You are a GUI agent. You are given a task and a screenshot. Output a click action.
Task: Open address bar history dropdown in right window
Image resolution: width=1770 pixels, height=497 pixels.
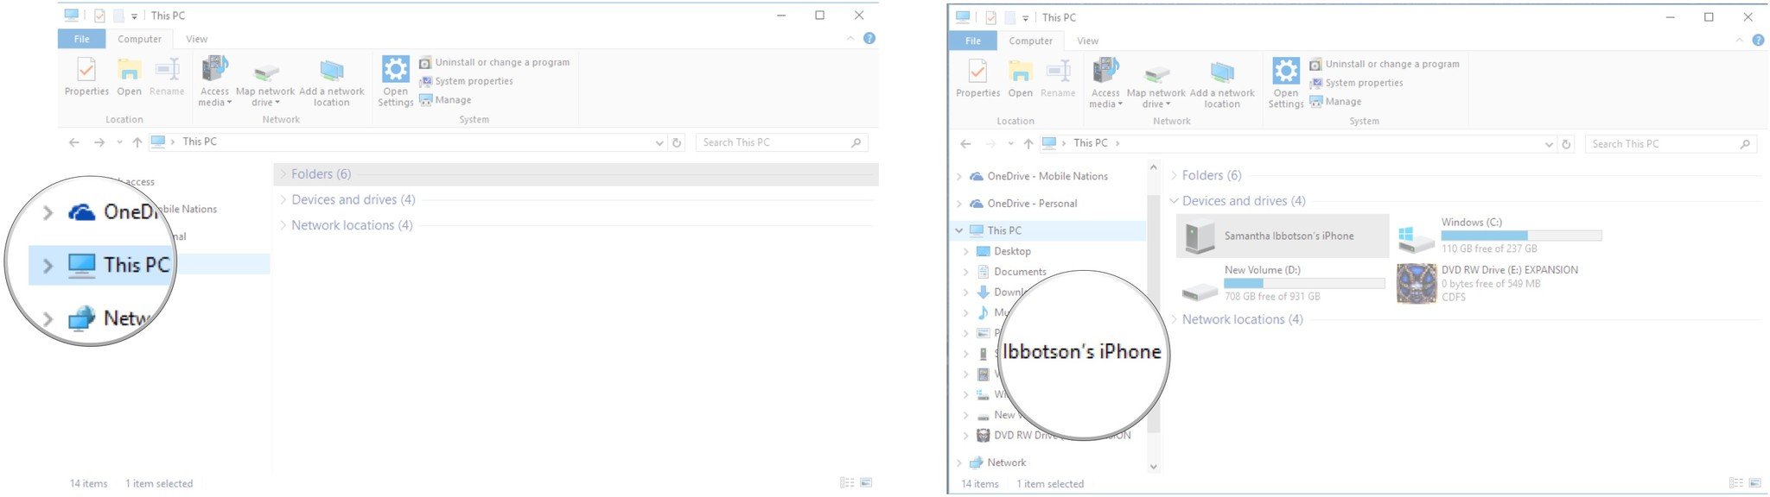[1549, 144]
